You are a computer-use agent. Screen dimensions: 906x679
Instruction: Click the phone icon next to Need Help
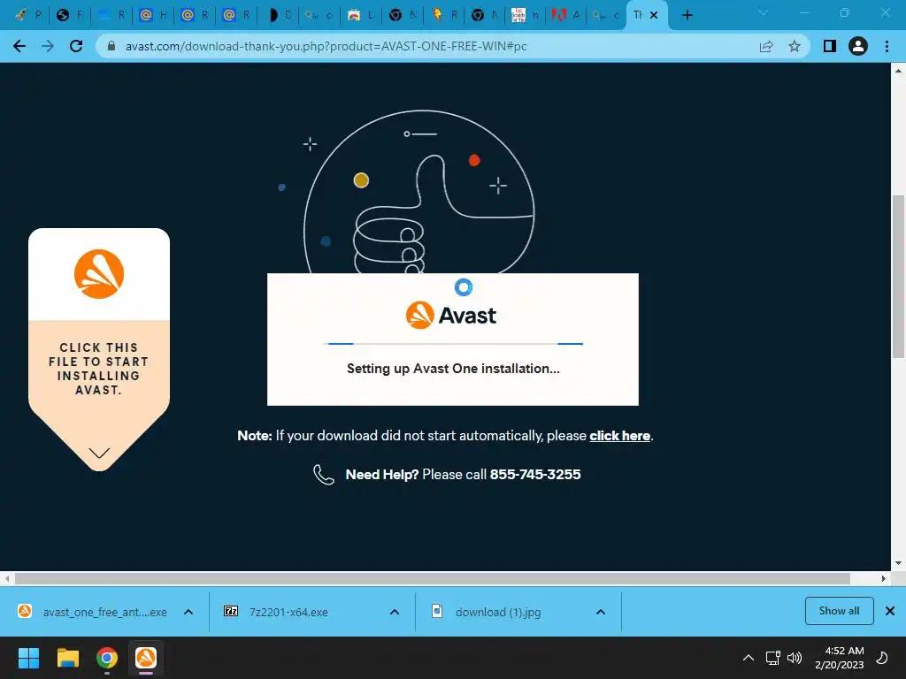click(324, 475)
